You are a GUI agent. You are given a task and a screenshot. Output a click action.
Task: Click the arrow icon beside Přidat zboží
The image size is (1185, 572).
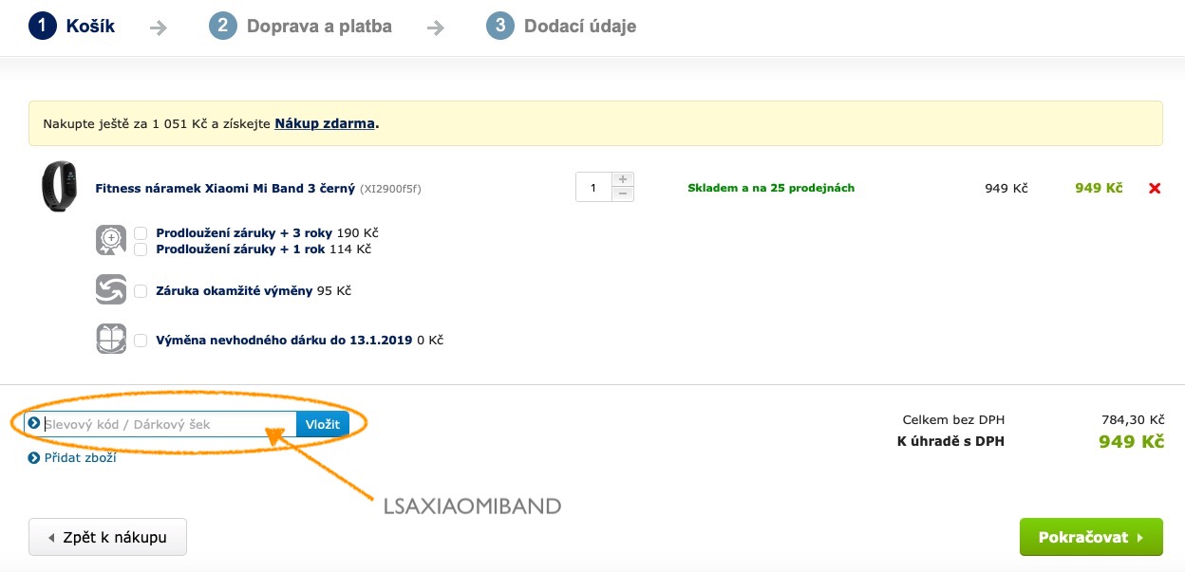point(34,458)
